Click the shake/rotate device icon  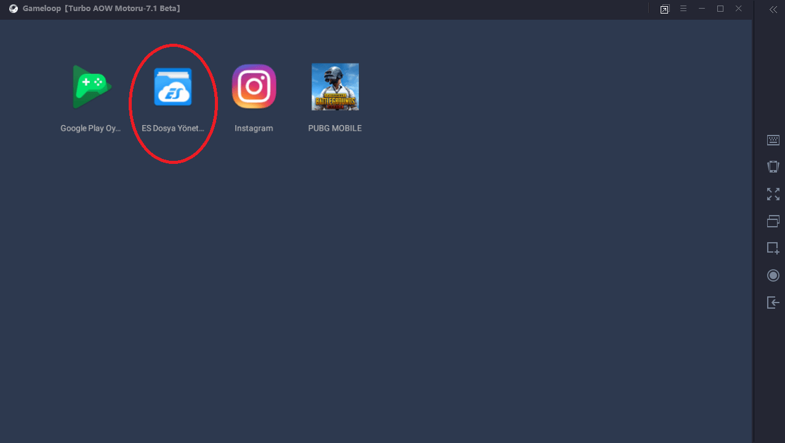pos(773,166)
